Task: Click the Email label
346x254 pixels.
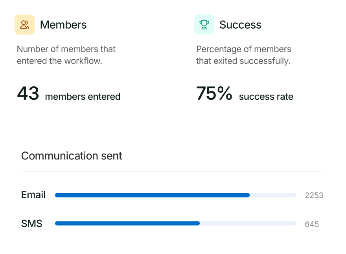Action: (x=33, y=195)
